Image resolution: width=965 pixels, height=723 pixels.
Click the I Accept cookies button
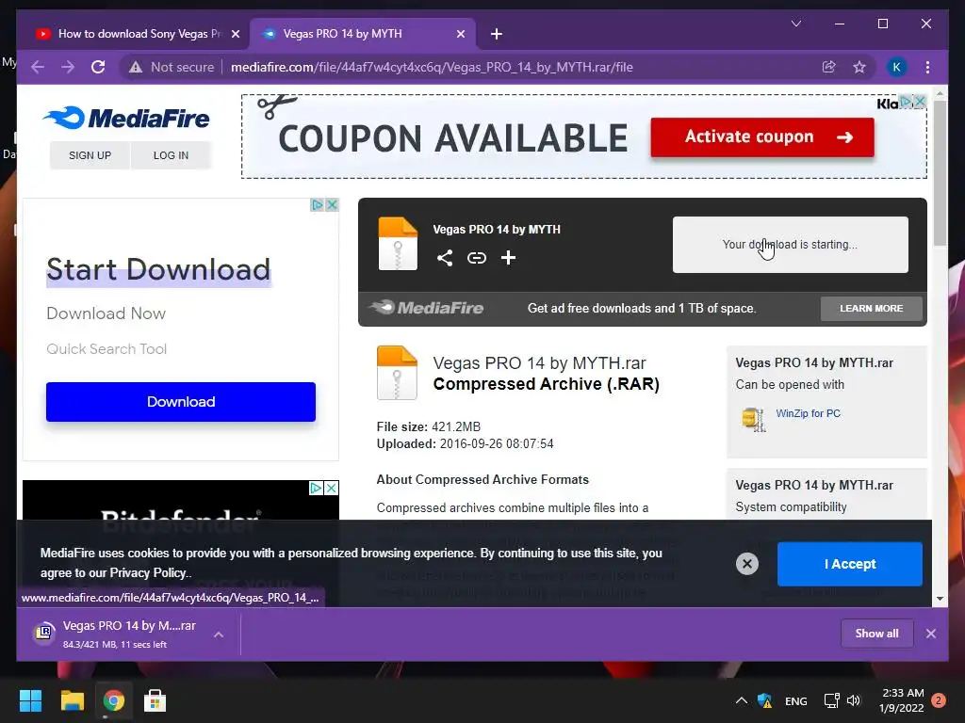click(x=849, y=564)
